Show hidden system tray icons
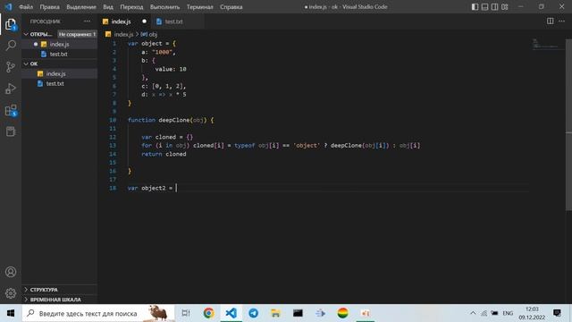The width and height of the screenshot is (572, 322). pyautogui.click(x=473, y=313)
